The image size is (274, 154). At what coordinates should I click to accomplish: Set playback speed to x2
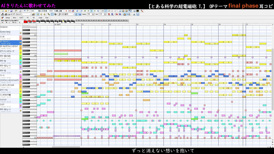(112, 11)
